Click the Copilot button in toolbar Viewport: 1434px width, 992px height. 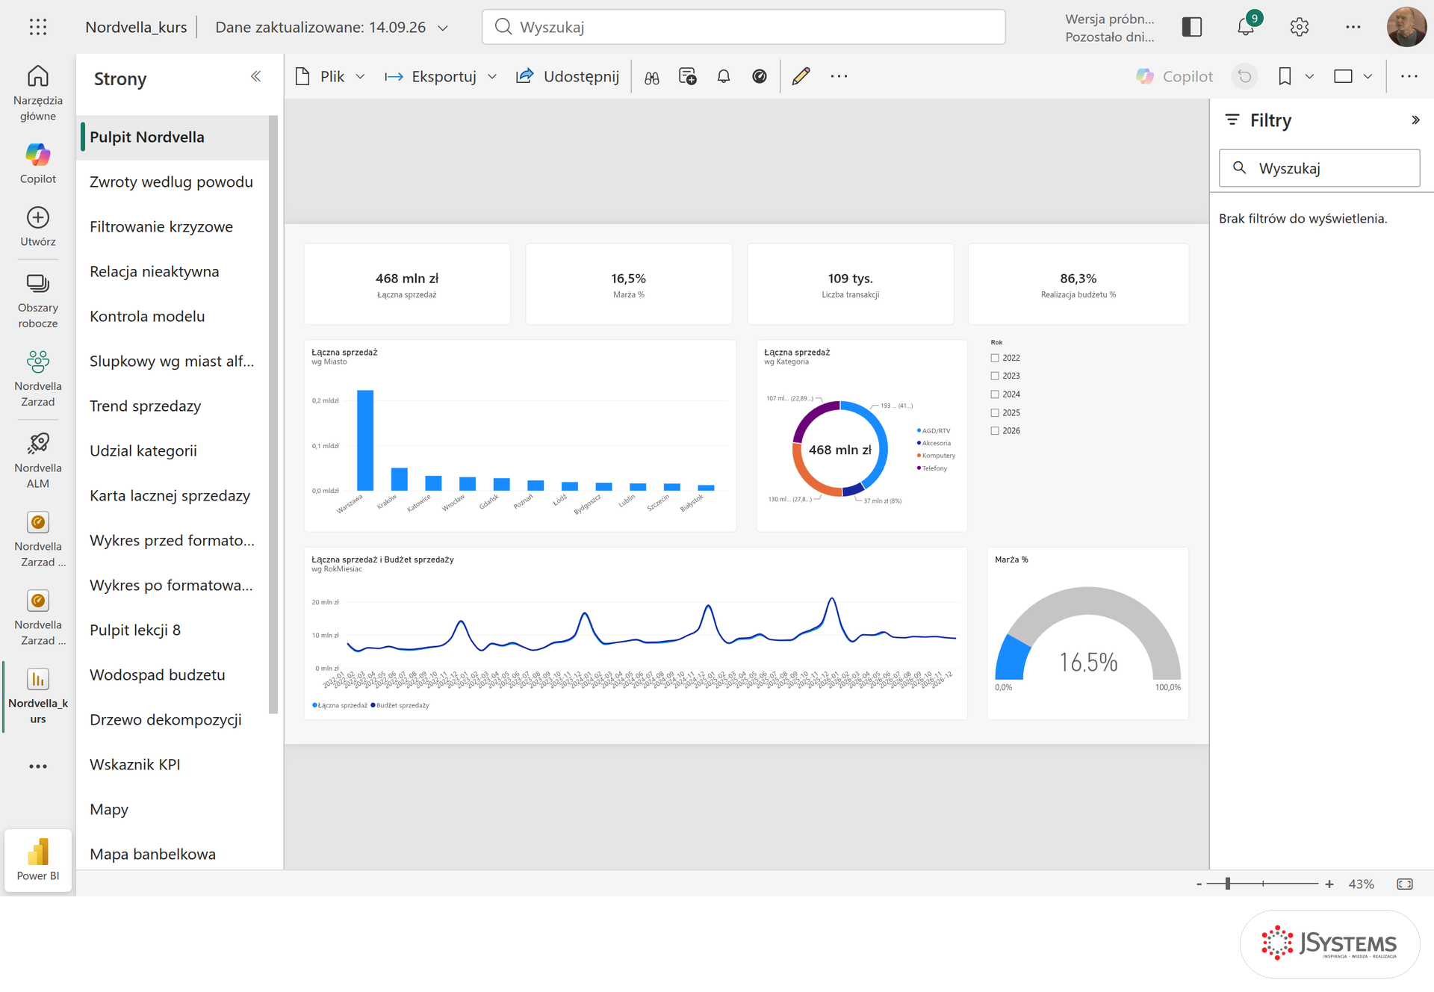(x=1174, y=76)
